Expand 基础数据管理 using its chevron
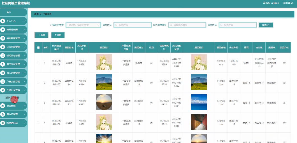This screenshot has height=143, width=297. (25, 38)
